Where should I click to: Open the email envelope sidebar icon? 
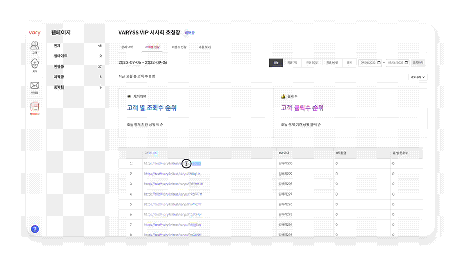35,88
